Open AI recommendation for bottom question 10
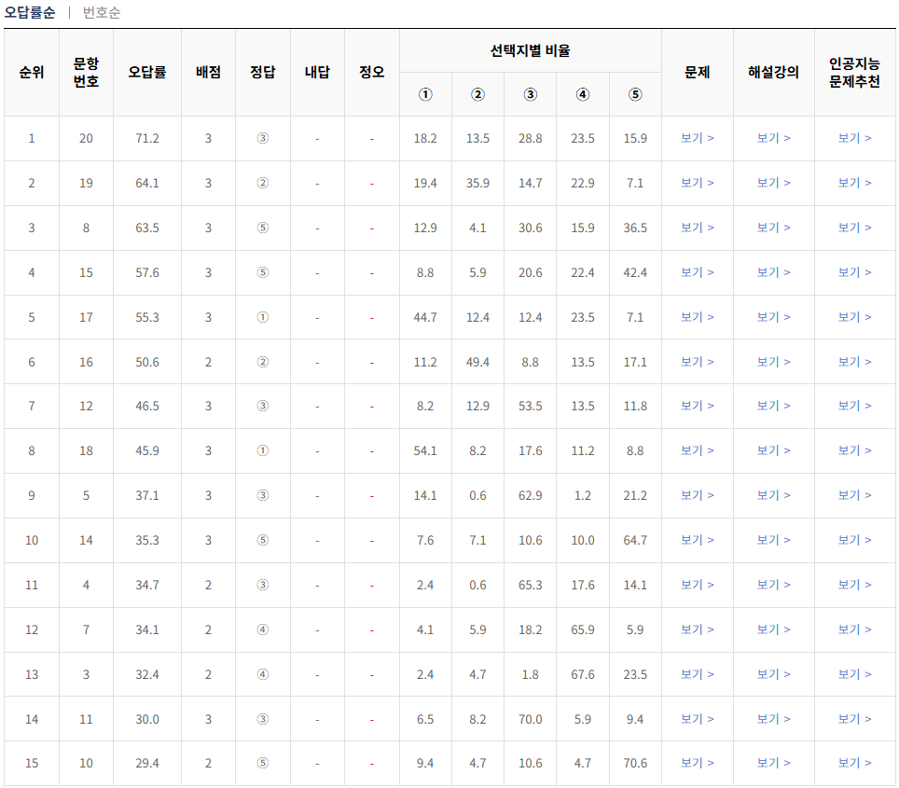 click(854, 764)
